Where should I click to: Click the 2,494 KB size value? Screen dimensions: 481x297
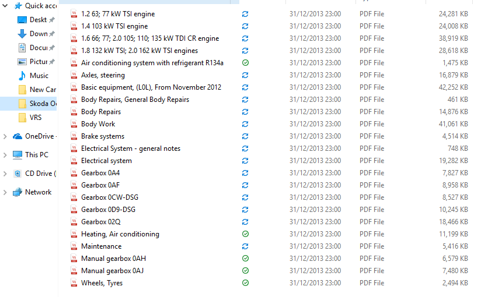click(x=455, y=283)
